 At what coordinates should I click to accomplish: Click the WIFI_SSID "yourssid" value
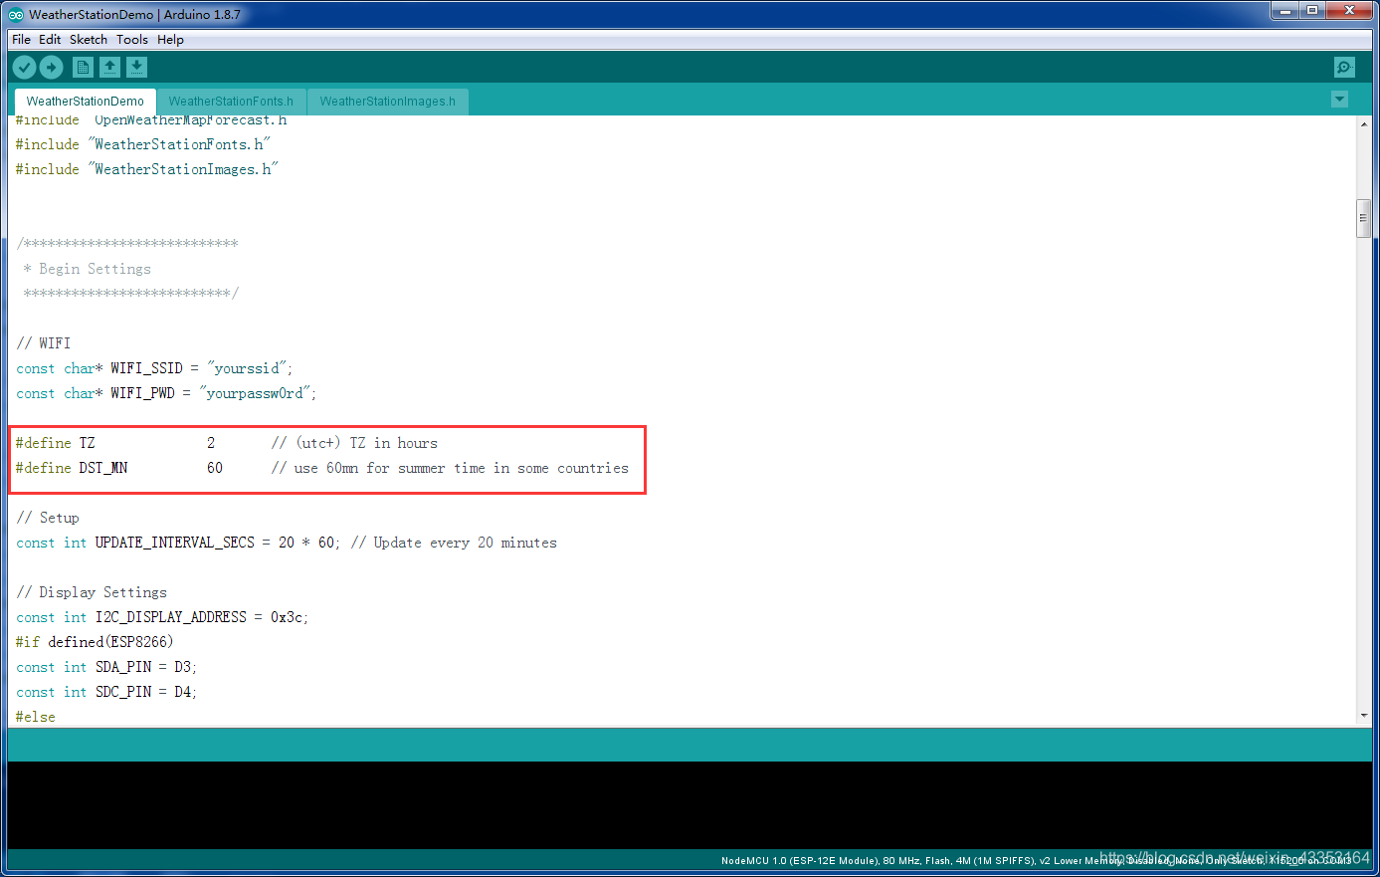coord(248,368)
